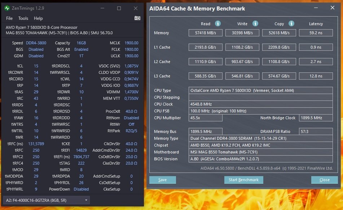Minimize the ZenTimings window

[102, 8]
